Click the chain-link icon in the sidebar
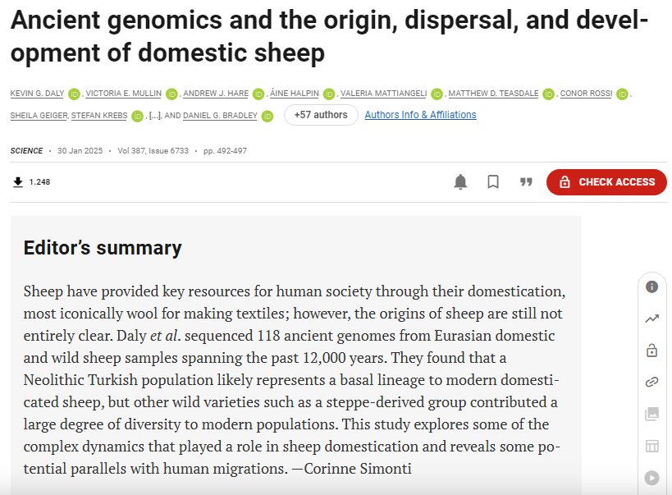The image size is (672, 495). pos(651,382)
